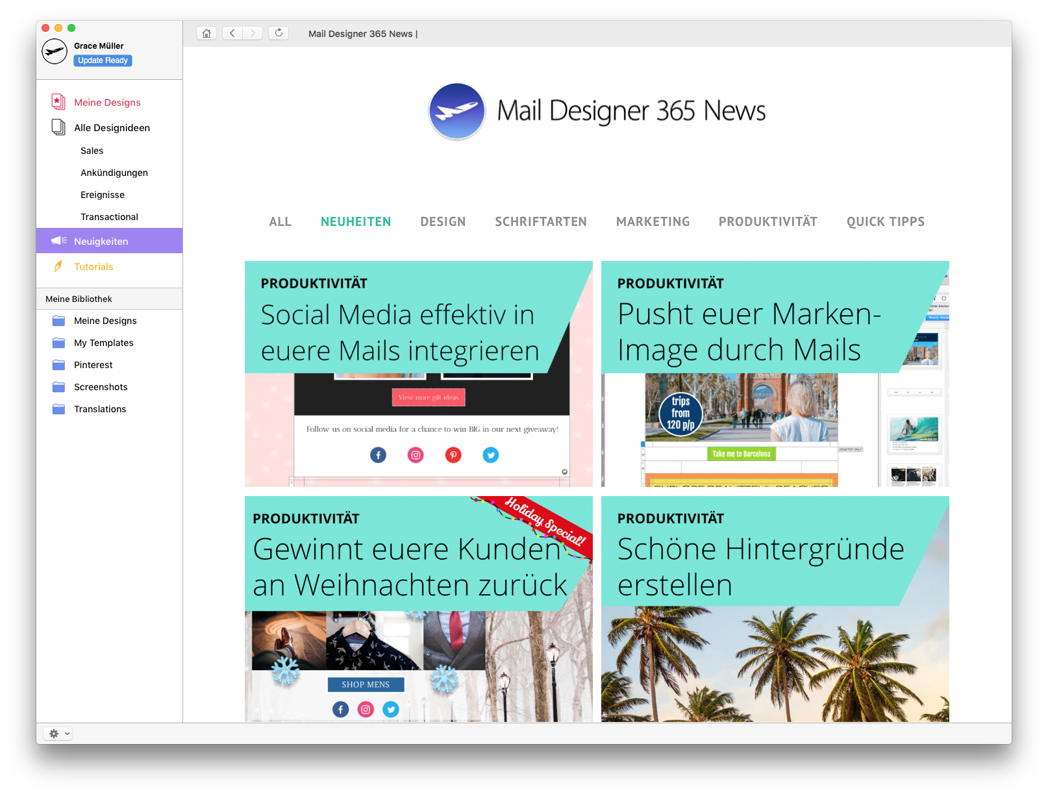This screenshot has width=1048, height=796.
Task: Click the Tutorials pen icon
Action: 58,266
